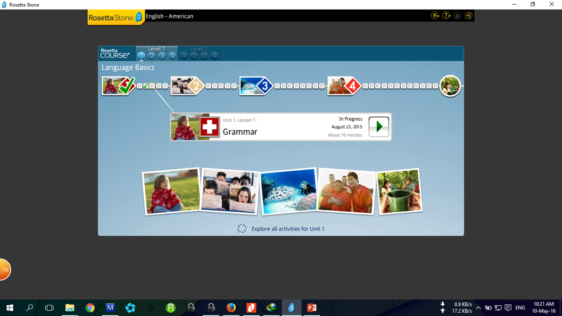Click the 'About 10 minutes' duration text
The image size is (562, 316).
pyautogui.click(x=345, y=135)
